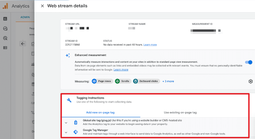Screen dimensions: 255x139
Task: Select the Add new on-page tag tab
Action: pyautogui.click(x=100, y=112)
